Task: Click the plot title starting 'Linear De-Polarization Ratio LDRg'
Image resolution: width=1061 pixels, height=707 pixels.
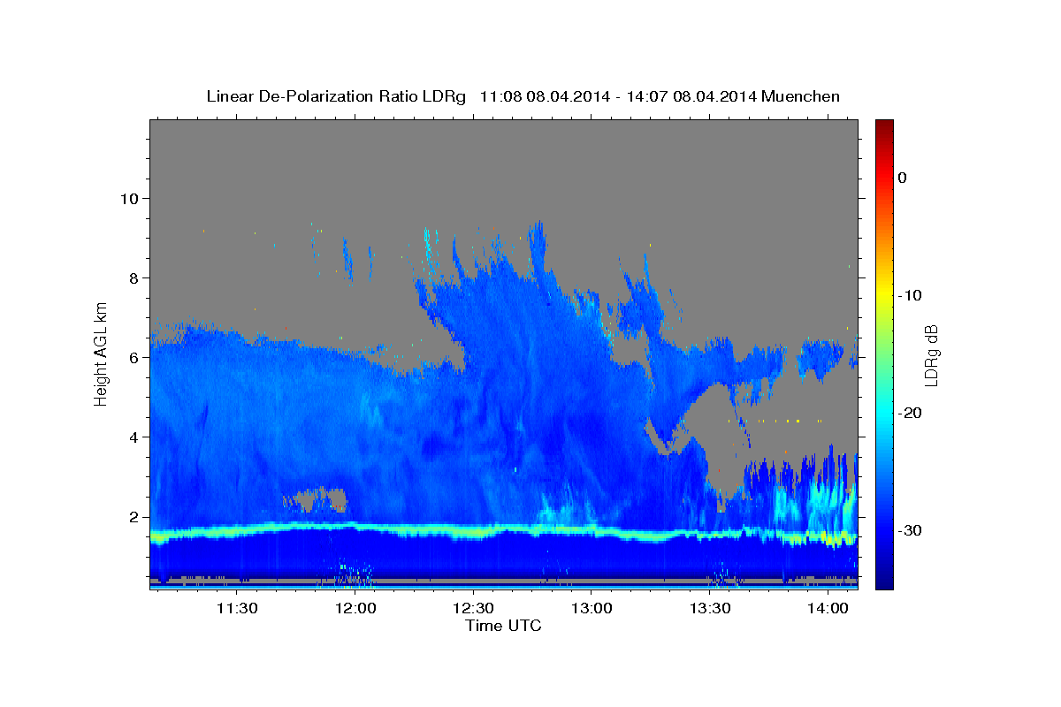Action: [523, 96]
